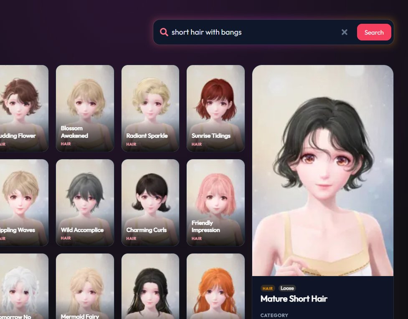
Task: Select the white-haired Tomorrow No card
Action: (x=24, y=286)
